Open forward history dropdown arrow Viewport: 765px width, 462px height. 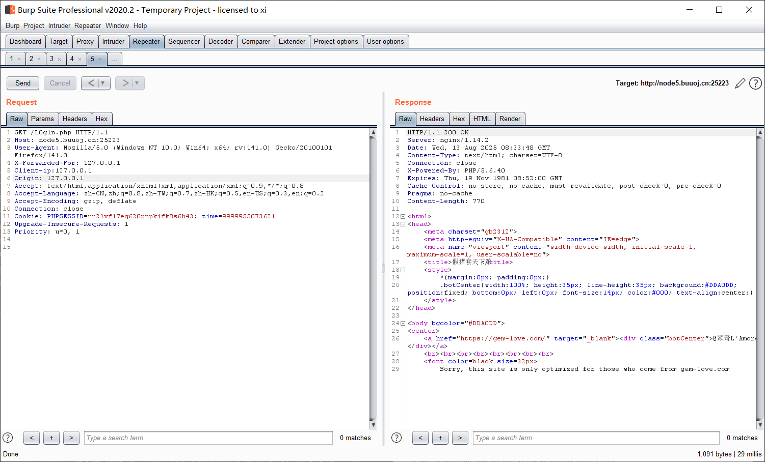[137, 83]
